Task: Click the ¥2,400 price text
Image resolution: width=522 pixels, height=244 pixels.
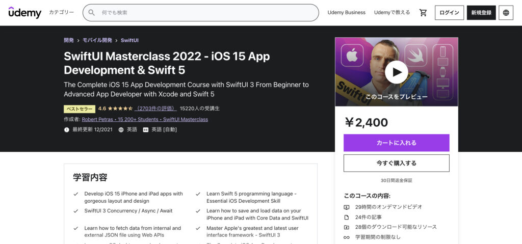Action: click(x=366, y=123)
